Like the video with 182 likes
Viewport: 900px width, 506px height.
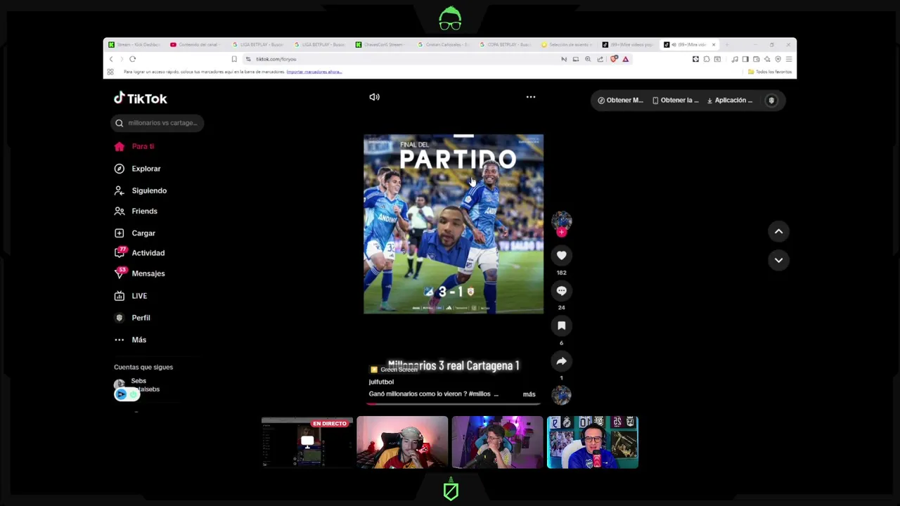[561, 256]
